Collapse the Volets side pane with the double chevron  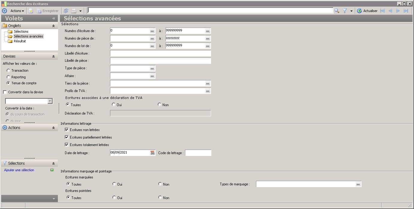pyautogui.click(x=54, y=19)
